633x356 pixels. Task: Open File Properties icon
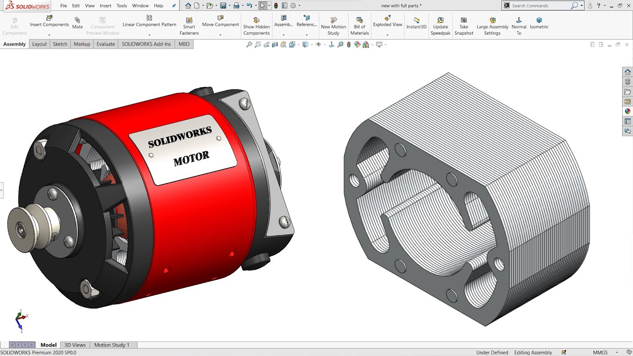[284, 5]
